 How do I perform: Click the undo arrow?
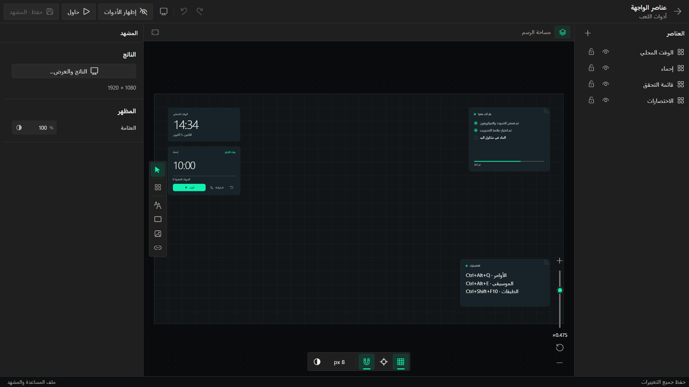[184, 11]
